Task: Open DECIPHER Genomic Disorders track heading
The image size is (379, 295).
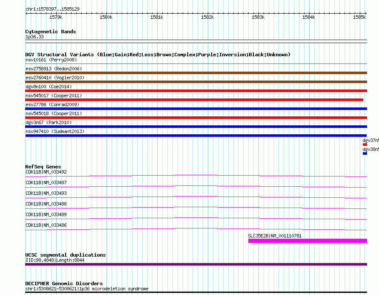Action: [64, 283]
